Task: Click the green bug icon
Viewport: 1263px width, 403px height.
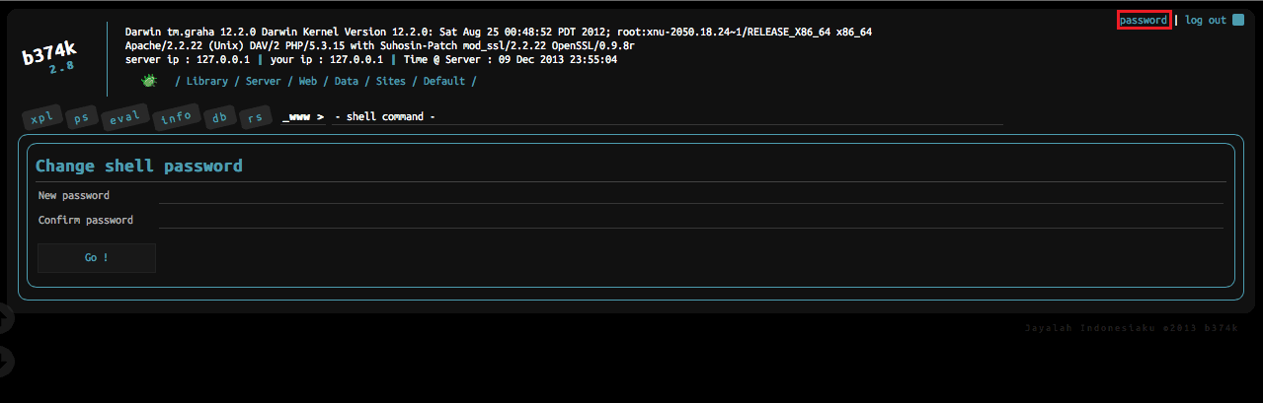Action: [x=149, y=81]
